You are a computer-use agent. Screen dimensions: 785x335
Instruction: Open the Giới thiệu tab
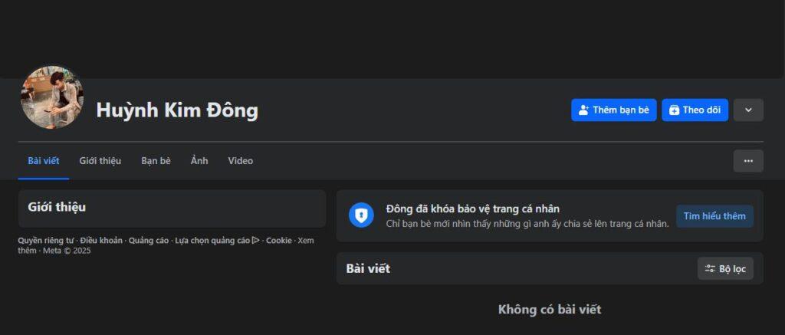point(100,161)
